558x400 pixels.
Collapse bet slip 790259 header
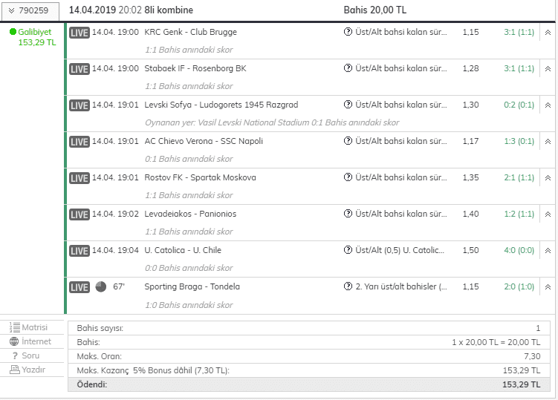[x=30, y=10]
